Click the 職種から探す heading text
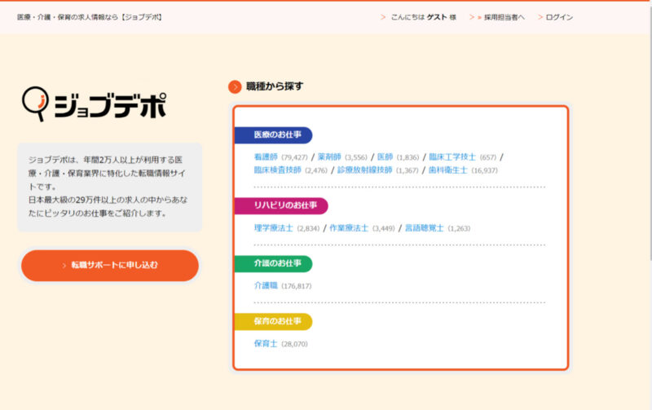 pos(275,86)
